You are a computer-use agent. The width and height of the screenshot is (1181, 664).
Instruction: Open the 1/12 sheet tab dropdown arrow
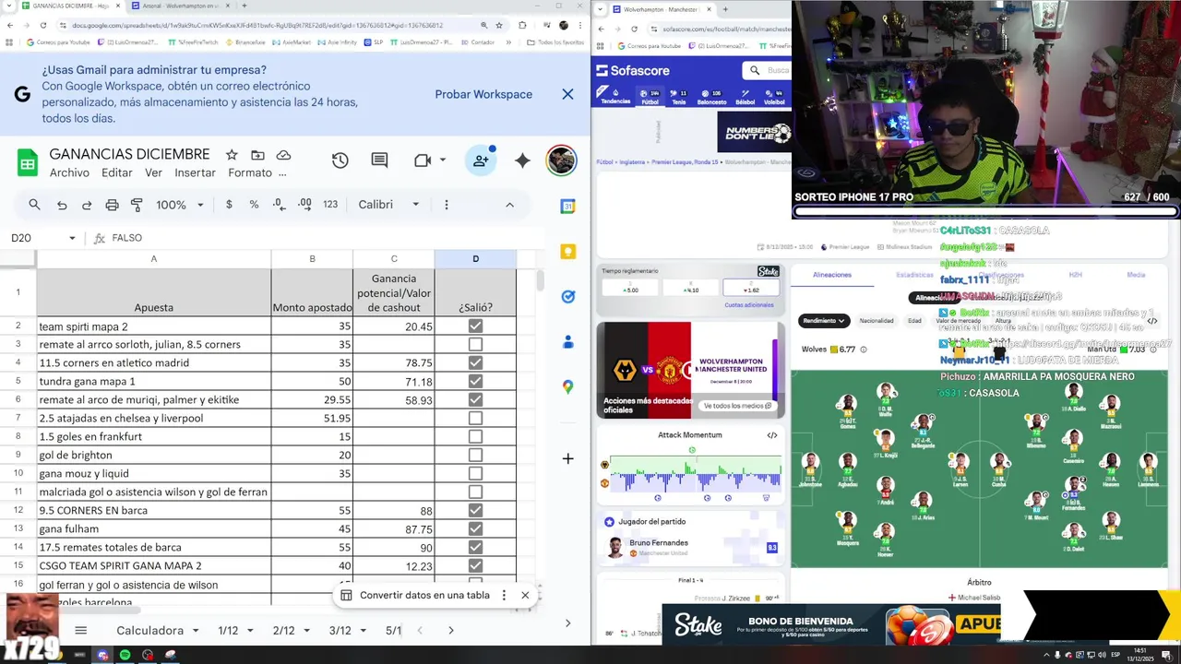251,631
